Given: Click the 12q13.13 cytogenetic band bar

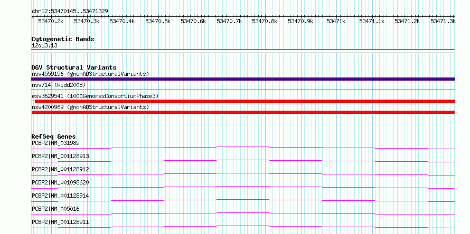Looking at the screenshot, I should 243,51.
